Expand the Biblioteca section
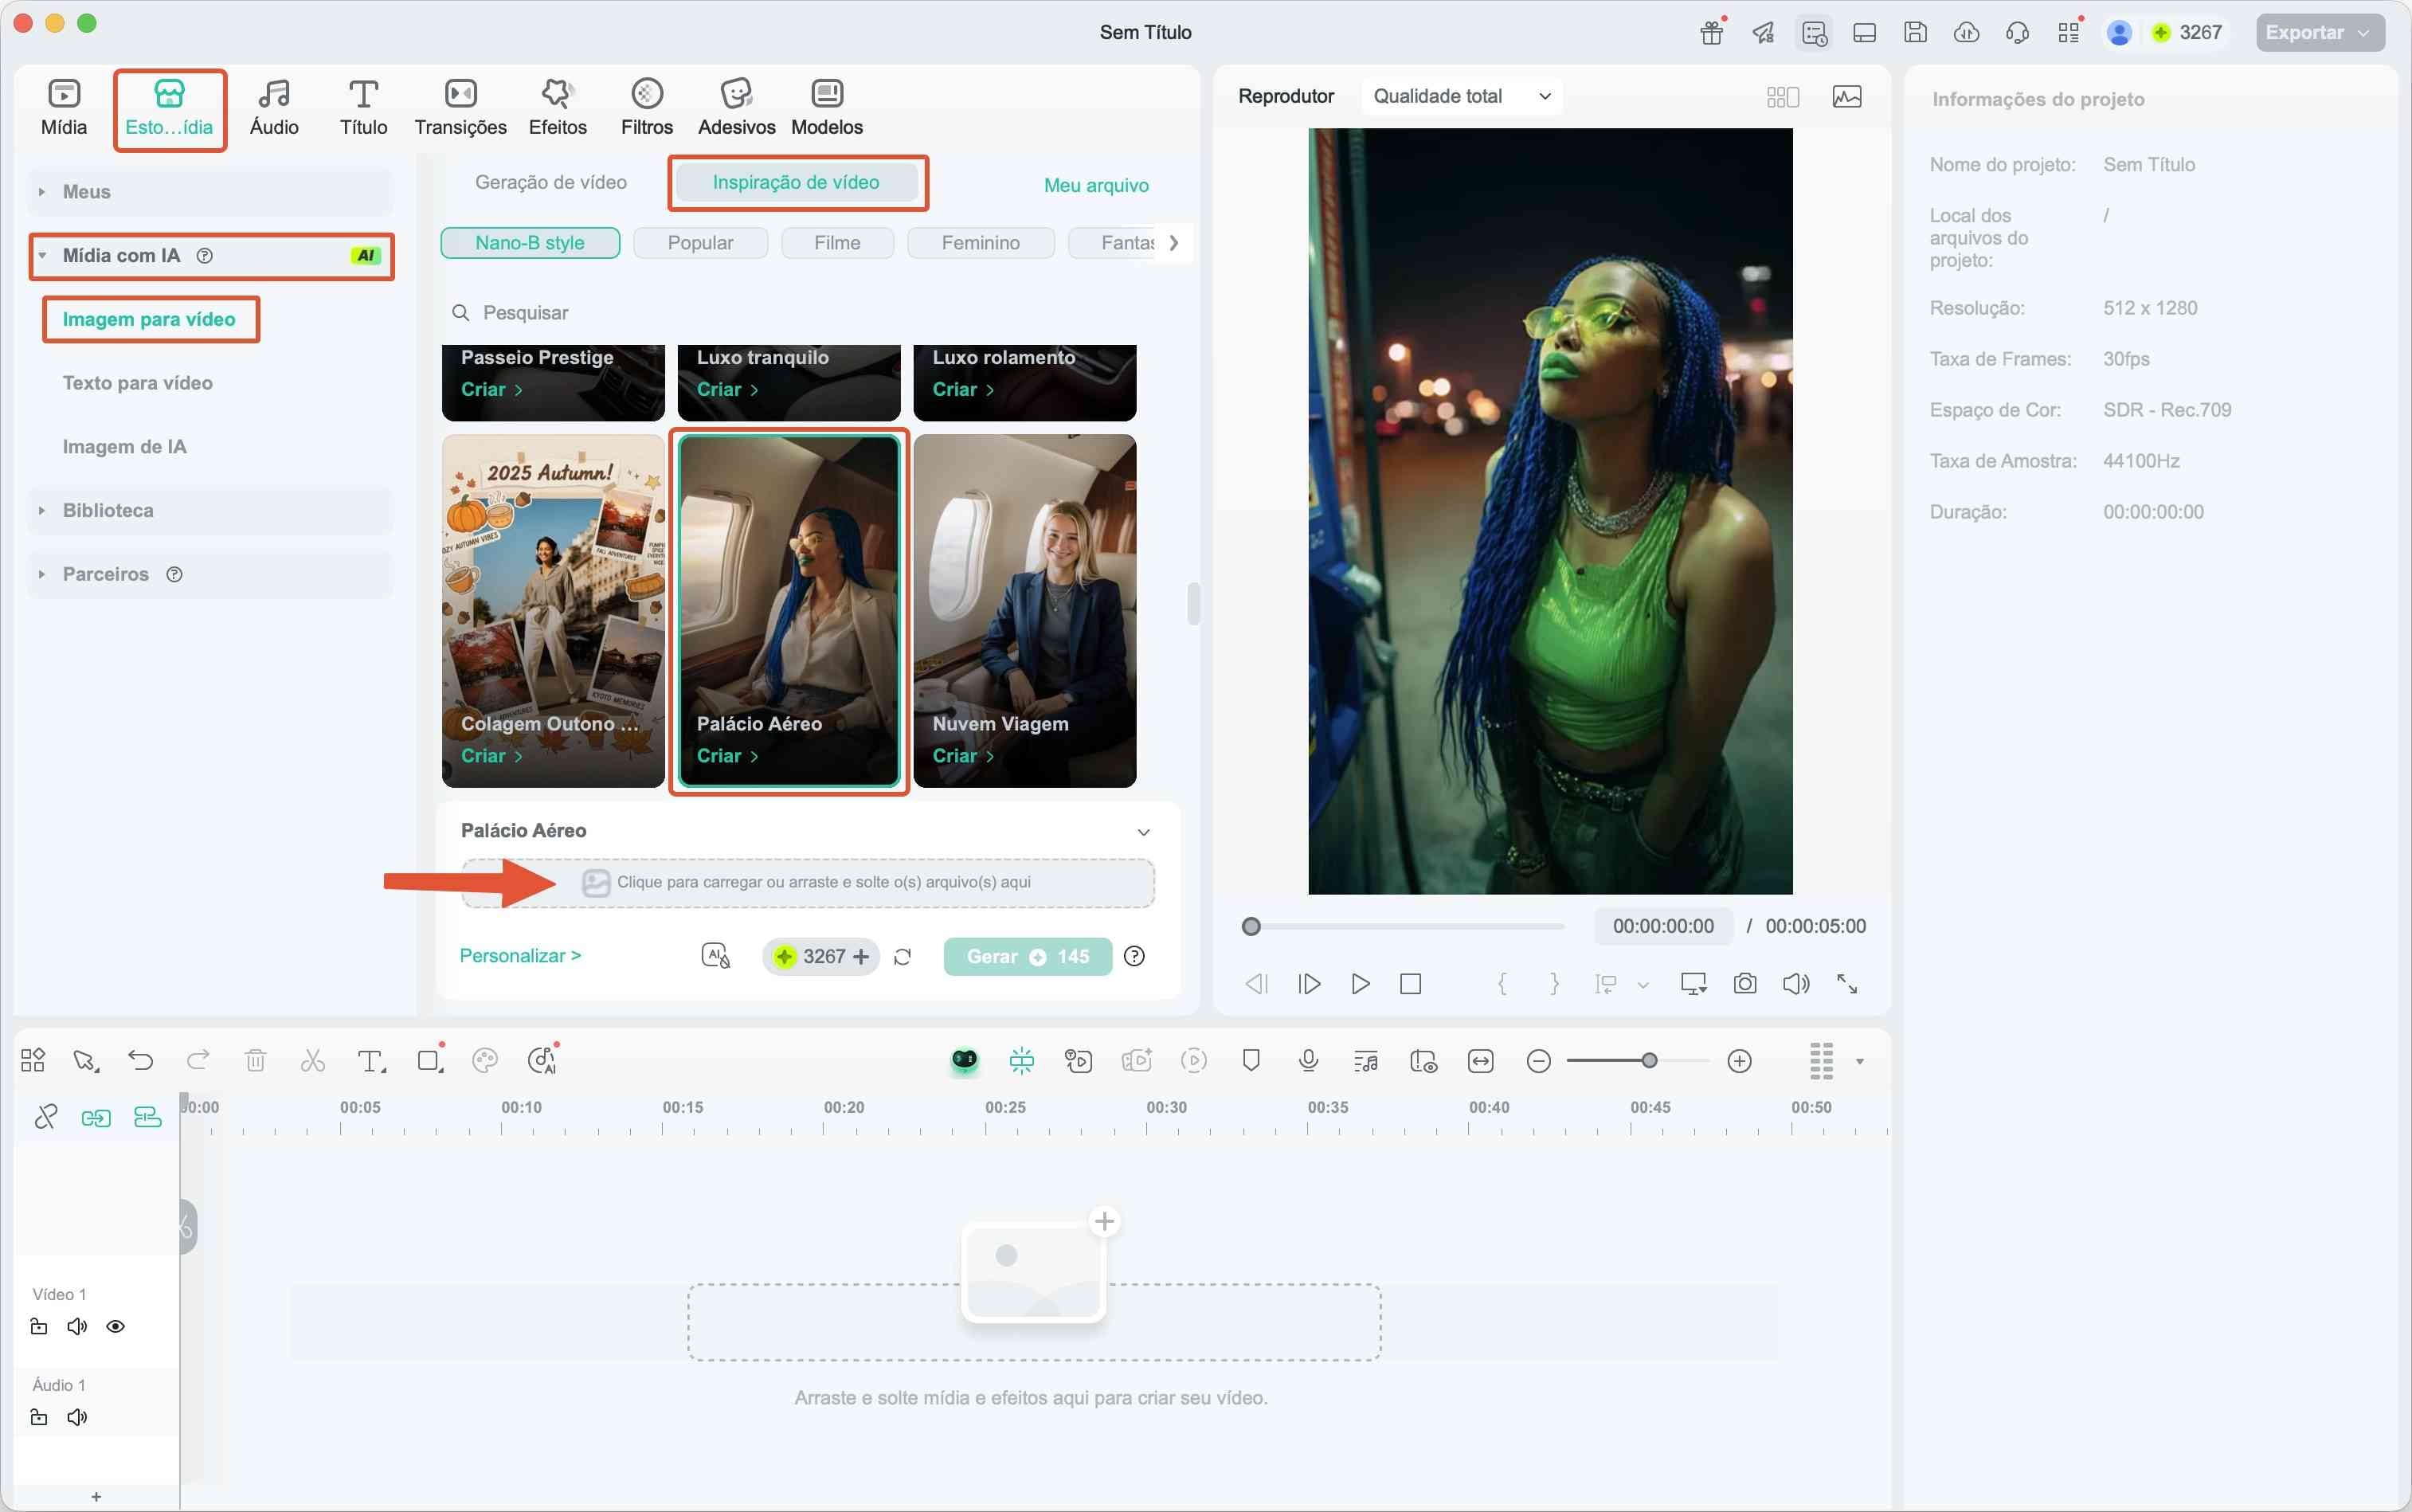The width and height of the screenshot is (2412, 1512). pyautogui.click(x=108, y=510)
